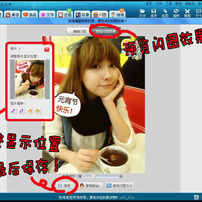
Task: Click the top blue banner message text
Action: (97, 21)
